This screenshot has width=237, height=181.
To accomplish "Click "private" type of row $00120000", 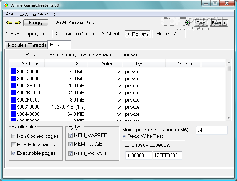I will pos(132,72).
